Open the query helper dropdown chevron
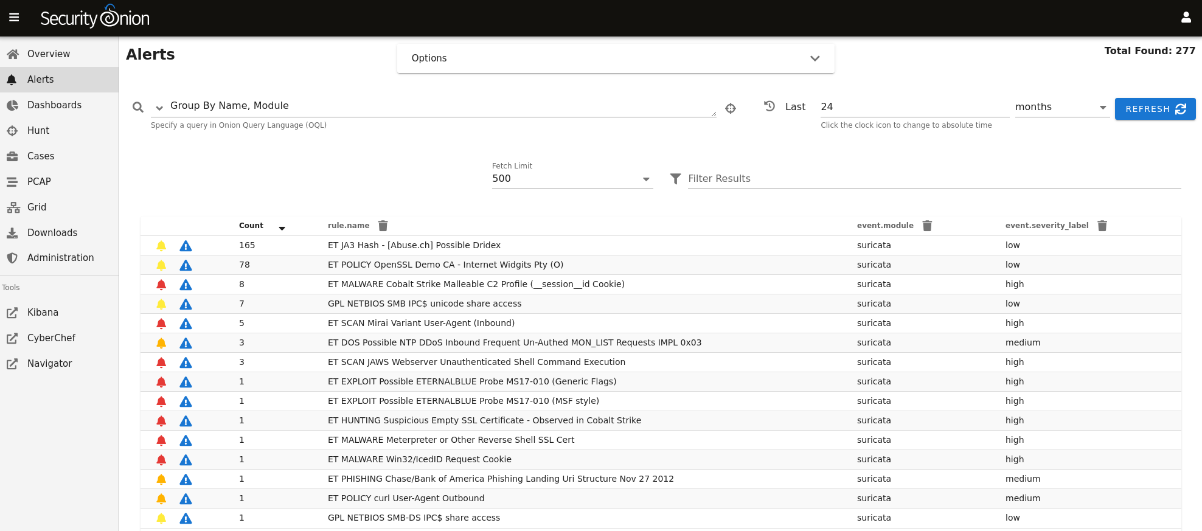The height and width of the screenshot is (531, 1202). coord(159,108)
